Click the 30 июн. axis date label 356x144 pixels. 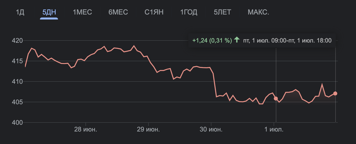point(211,129)
